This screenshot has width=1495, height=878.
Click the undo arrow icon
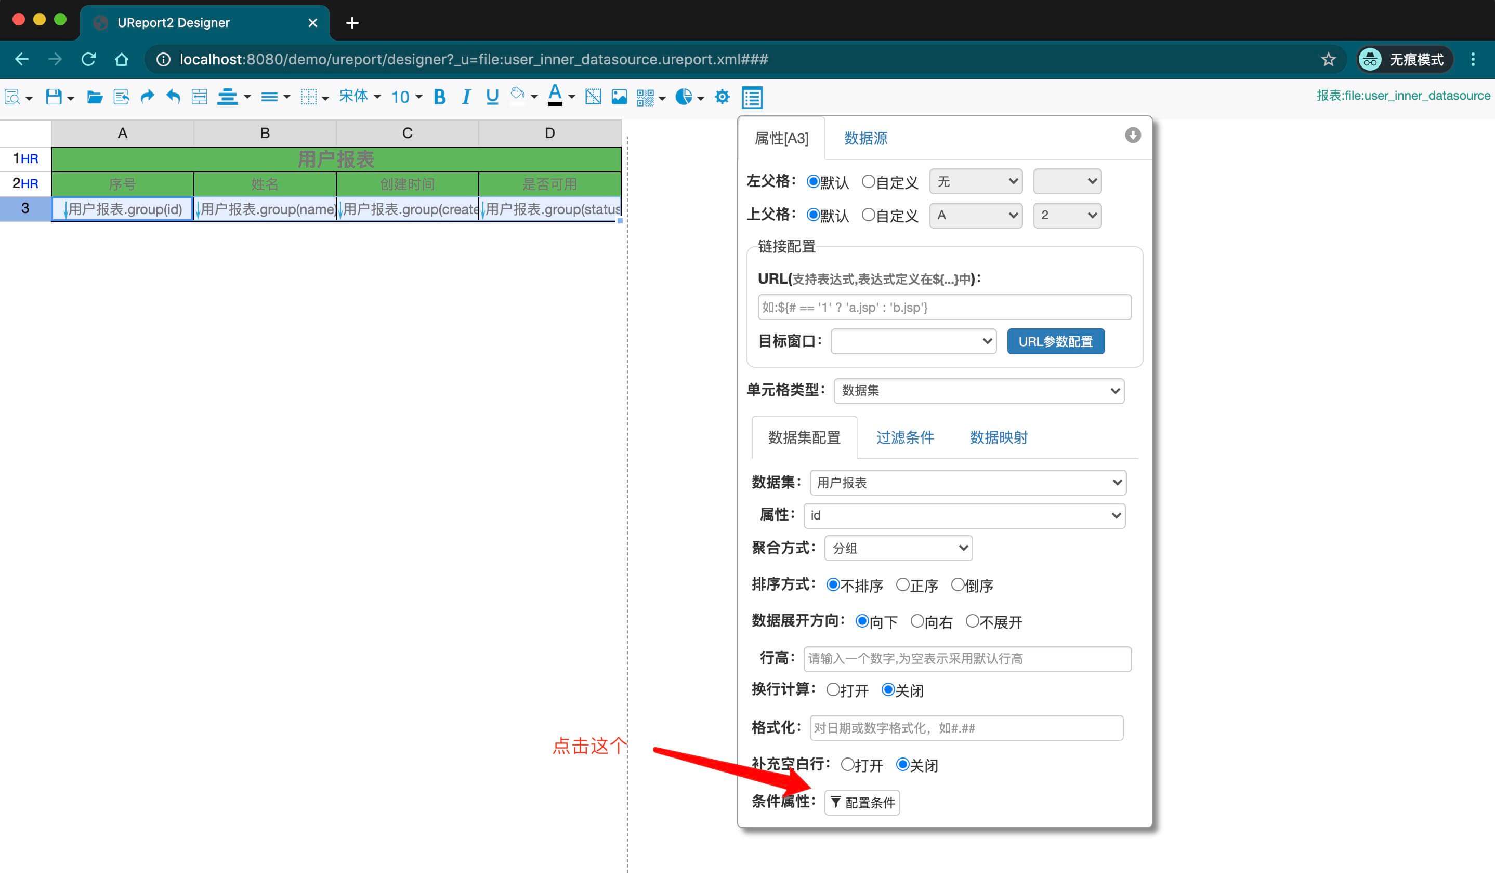(x=173, y=97)
